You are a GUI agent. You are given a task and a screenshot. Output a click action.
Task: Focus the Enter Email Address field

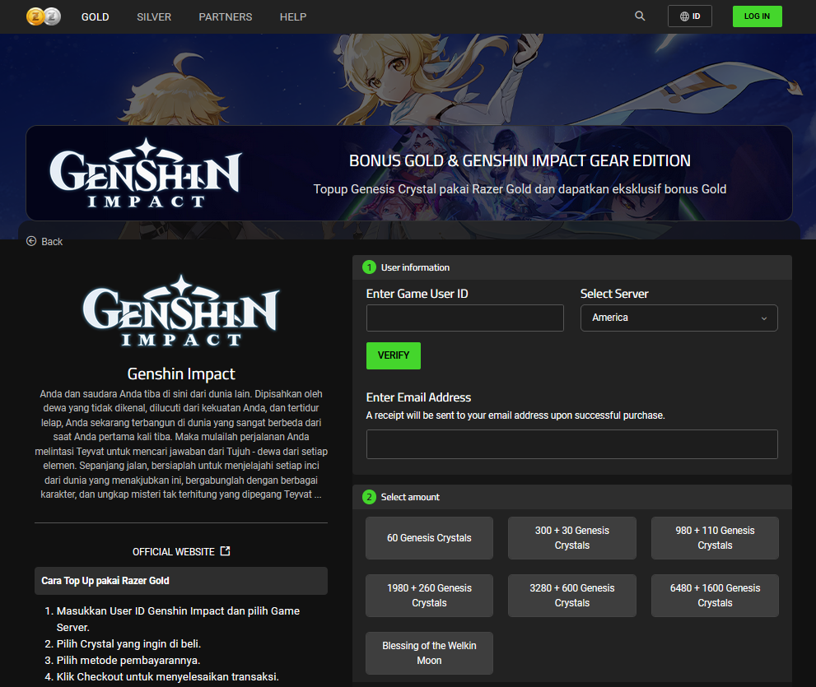tap(571, 444)
